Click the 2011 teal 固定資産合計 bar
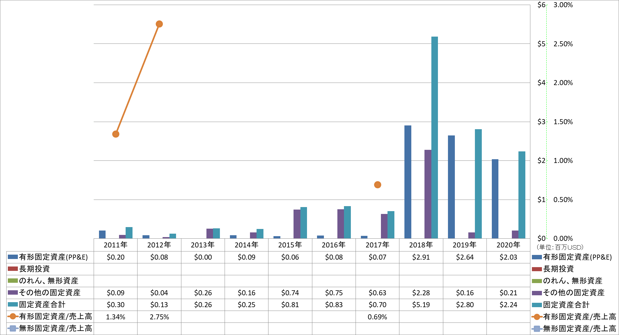Image resolution: width=619 pixels, height=335 pixels. (x=129, y=233)
